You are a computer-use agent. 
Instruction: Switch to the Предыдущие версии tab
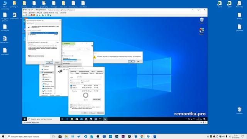(x=84, y=71)
